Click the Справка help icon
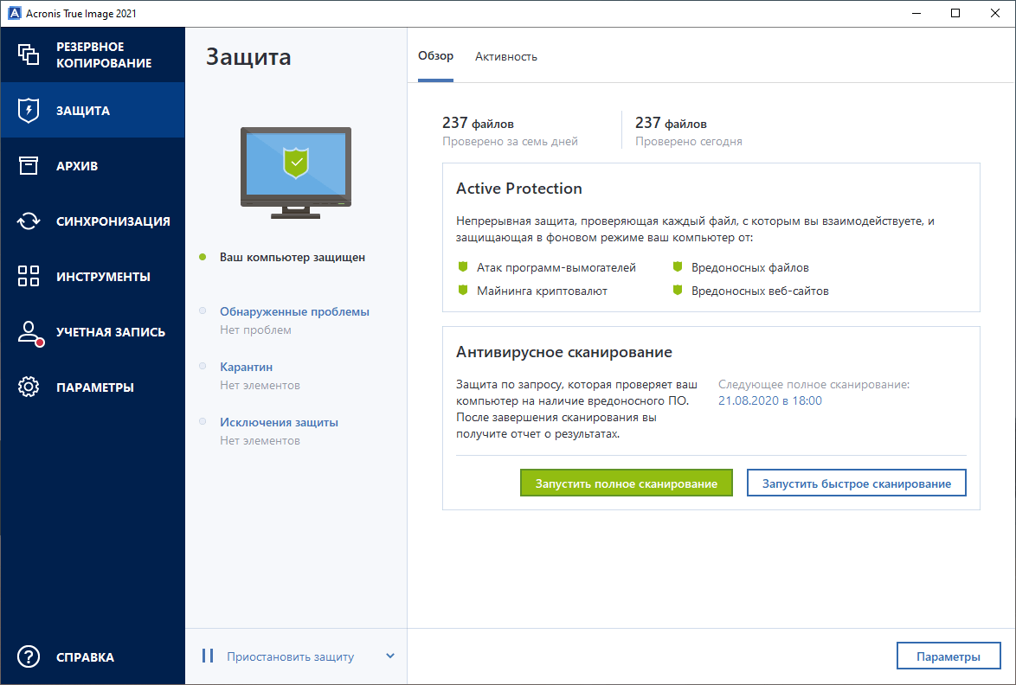Image resolution: width=1016 pixels, height=685 pixels. 29,657
